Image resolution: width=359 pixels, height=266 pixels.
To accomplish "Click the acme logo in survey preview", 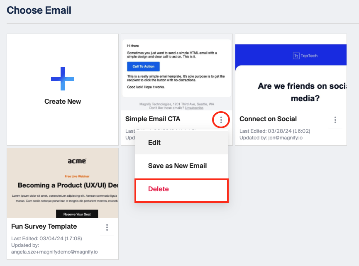I will tap(77, 161).
